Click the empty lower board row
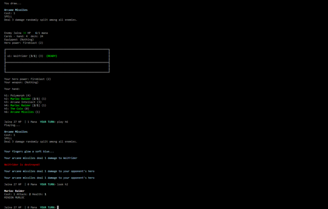The height and width of the screenshot is (209, 328). pos(56,67)
